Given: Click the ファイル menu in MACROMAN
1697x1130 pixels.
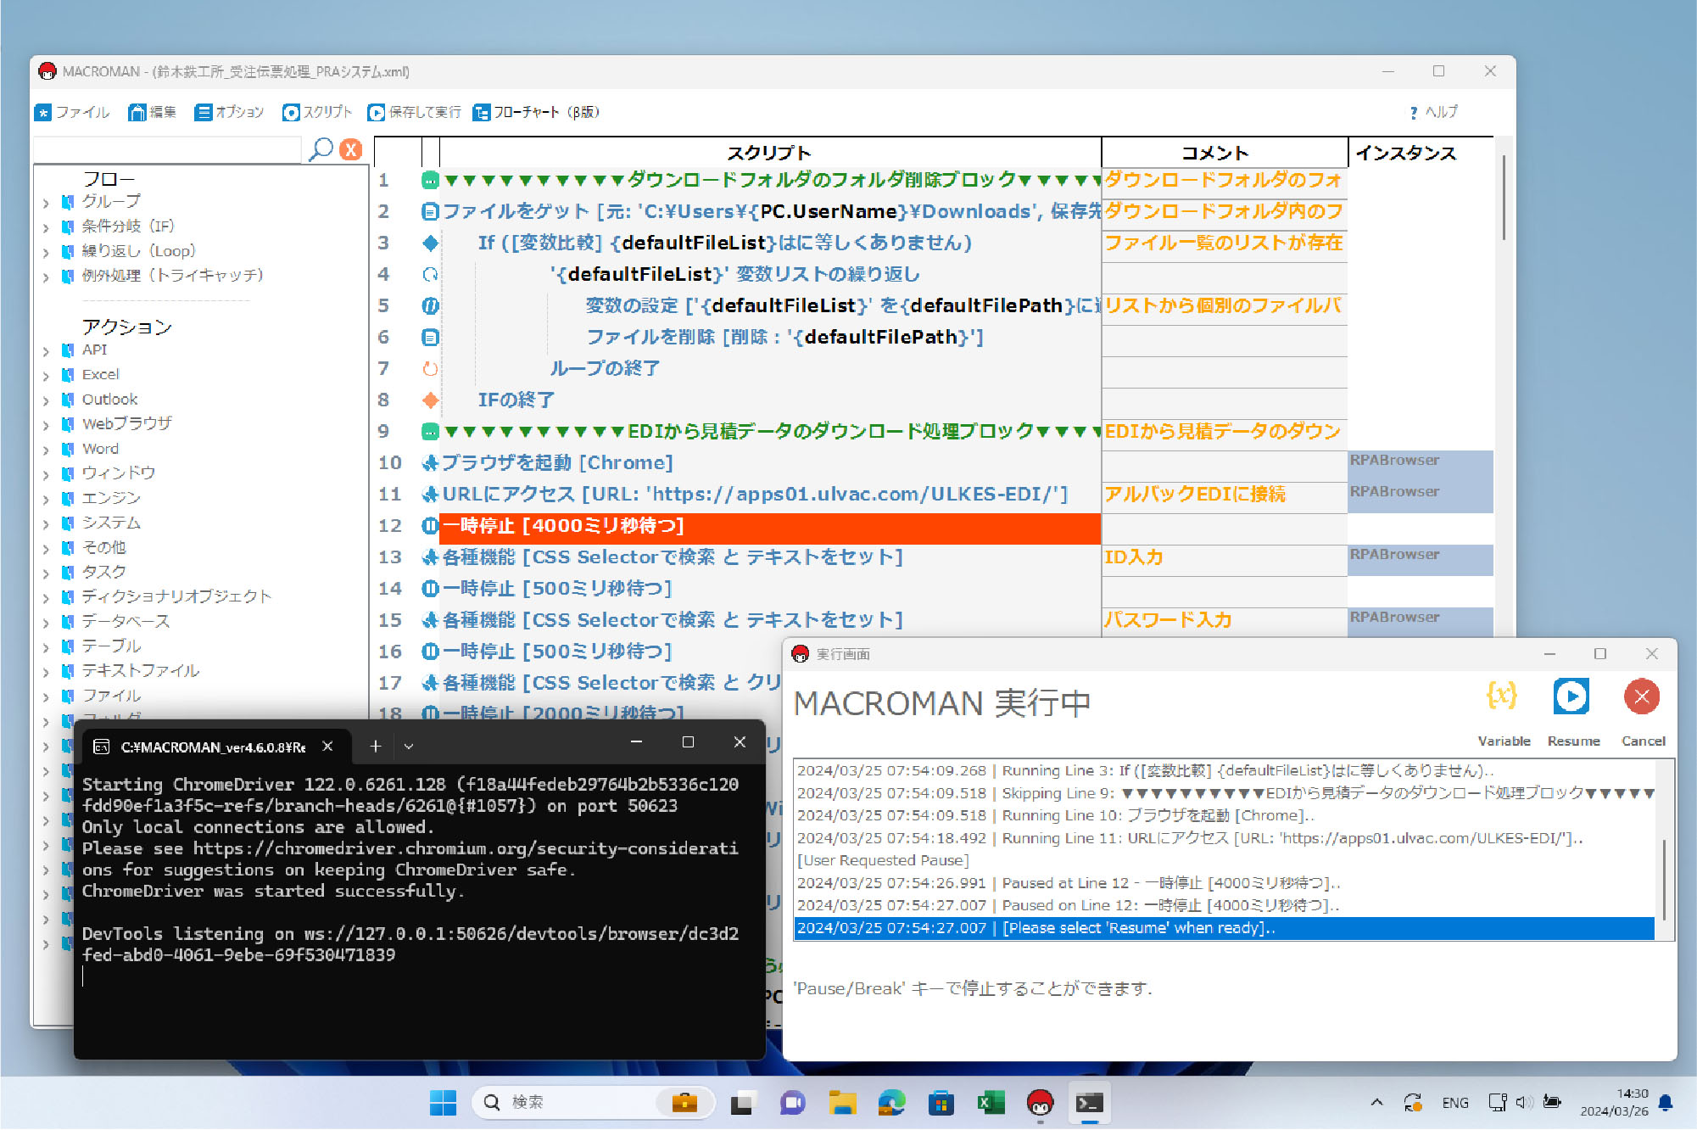Looking at the screenshot, I should tap(72, 112).
